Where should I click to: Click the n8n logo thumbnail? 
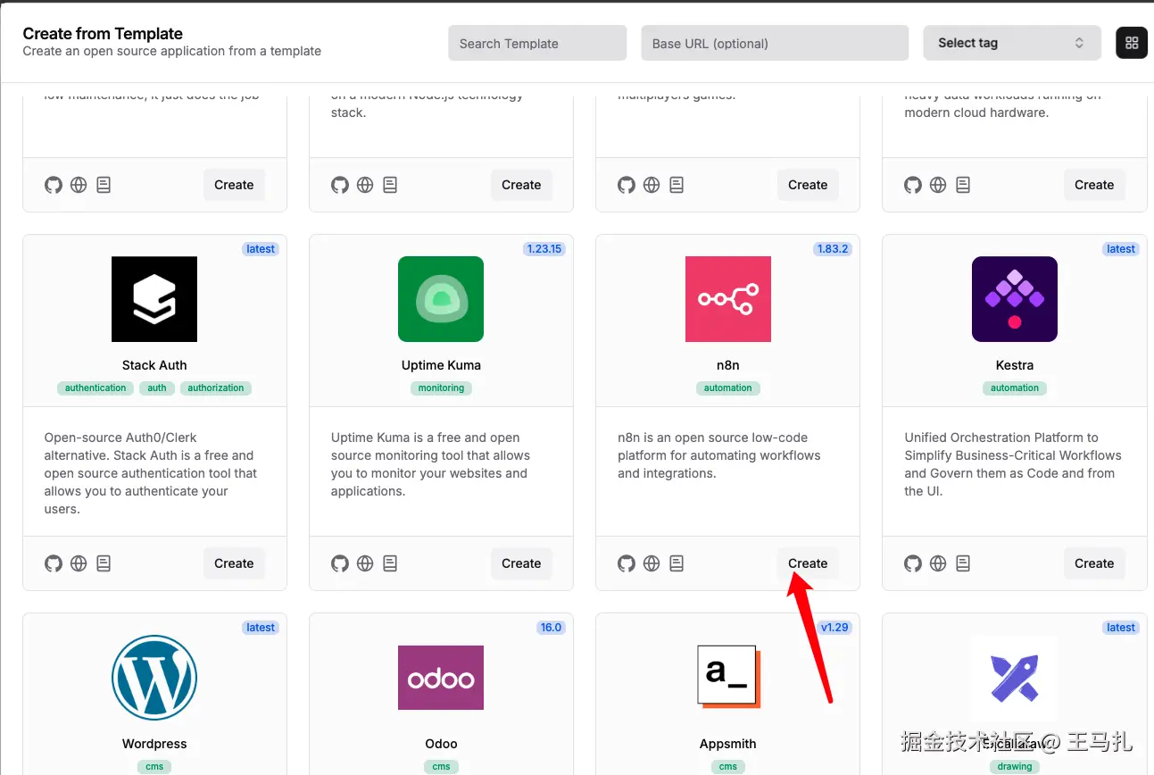tap(728, 299)
